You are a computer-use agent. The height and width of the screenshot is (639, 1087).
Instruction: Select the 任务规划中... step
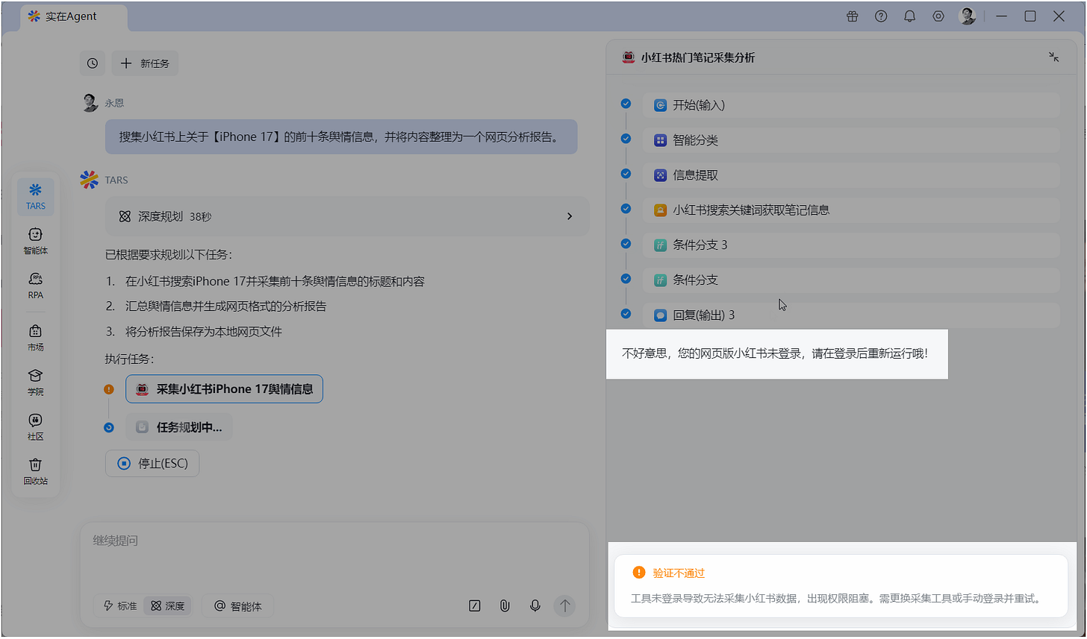179,427
